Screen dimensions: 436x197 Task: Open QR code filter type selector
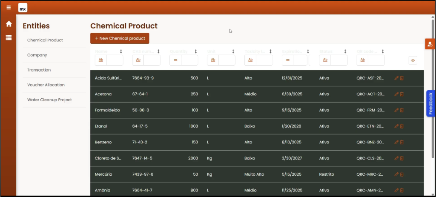[x=363, y=60]
